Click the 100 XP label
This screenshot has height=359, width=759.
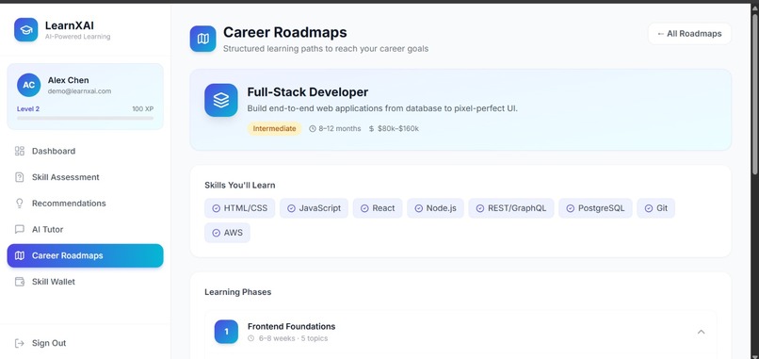143,109
